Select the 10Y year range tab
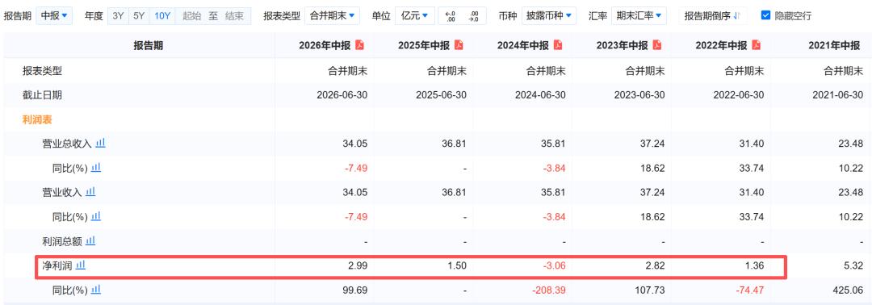Image resolution: width=872 pixels, height=305 pixels. (x=162, y=15)
